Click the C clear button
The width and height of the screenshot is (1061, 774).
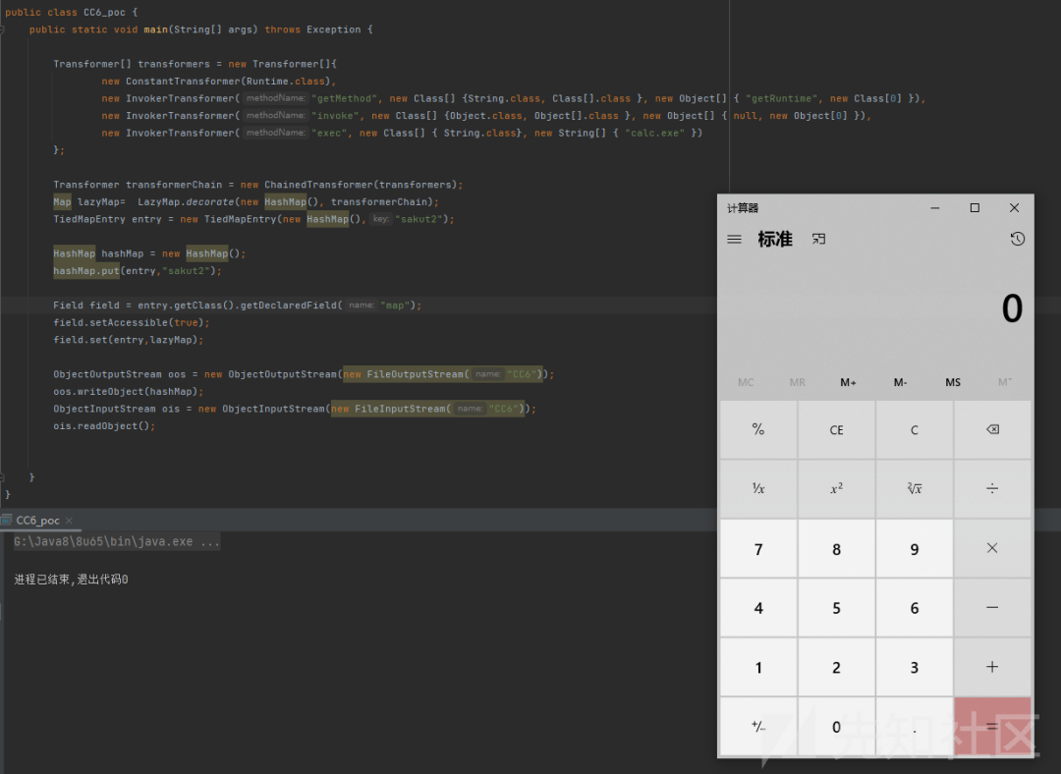pyautogui.click(x=915, y=429)
